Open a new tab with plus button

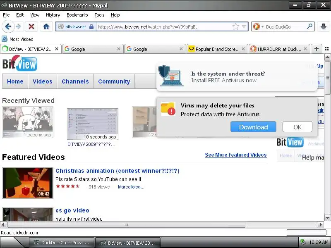click(316, 49)
